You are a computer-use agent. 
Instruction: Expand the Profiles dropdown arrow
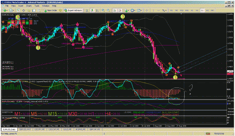[13, 11]
